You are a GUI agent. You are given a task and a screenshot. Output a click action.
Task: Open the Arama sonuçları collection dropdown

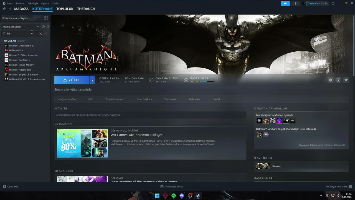coord(21,27)
